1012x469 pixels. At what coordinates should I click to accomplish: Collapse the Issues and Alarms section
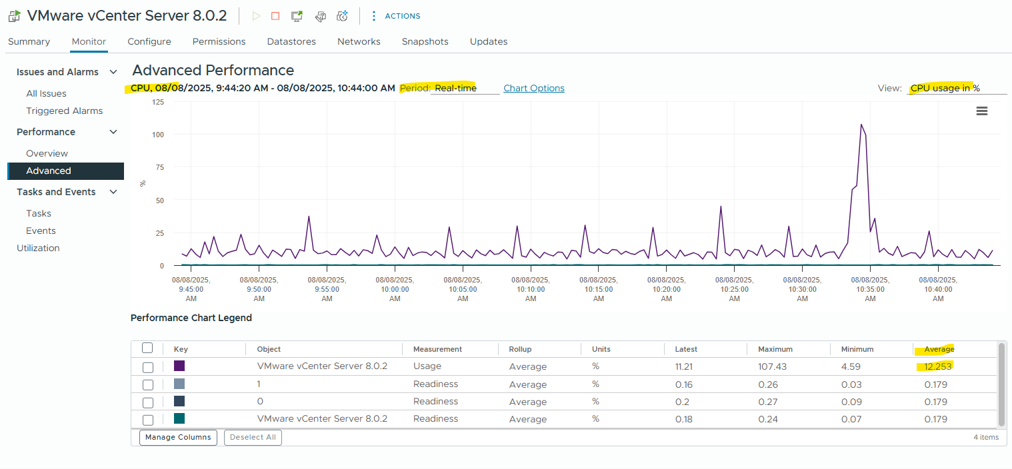113,72
